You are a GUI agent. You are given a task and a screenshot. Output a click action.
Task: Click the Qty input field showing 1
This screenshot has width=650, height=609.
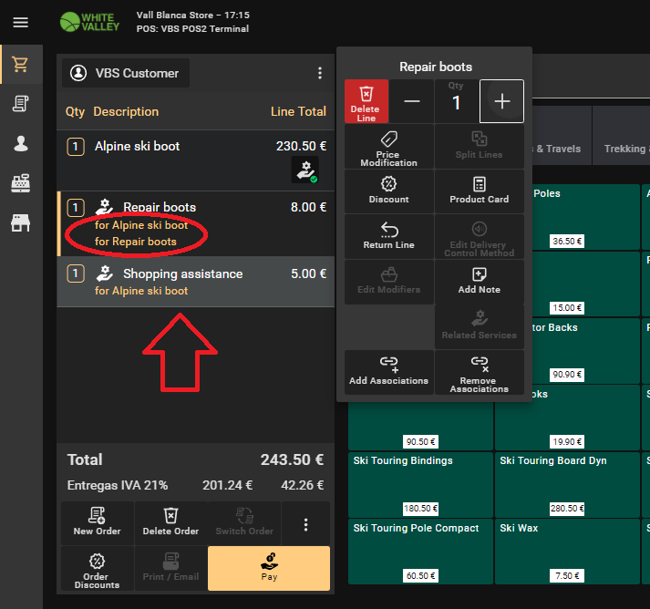tap(457, 102)
